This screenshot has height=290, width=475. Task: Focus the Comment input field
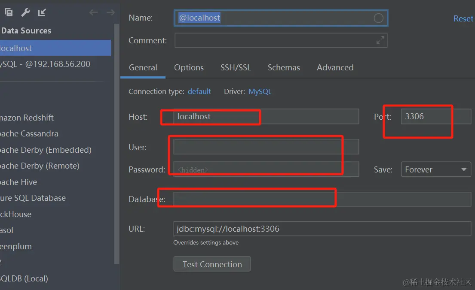tap(281, 40)
